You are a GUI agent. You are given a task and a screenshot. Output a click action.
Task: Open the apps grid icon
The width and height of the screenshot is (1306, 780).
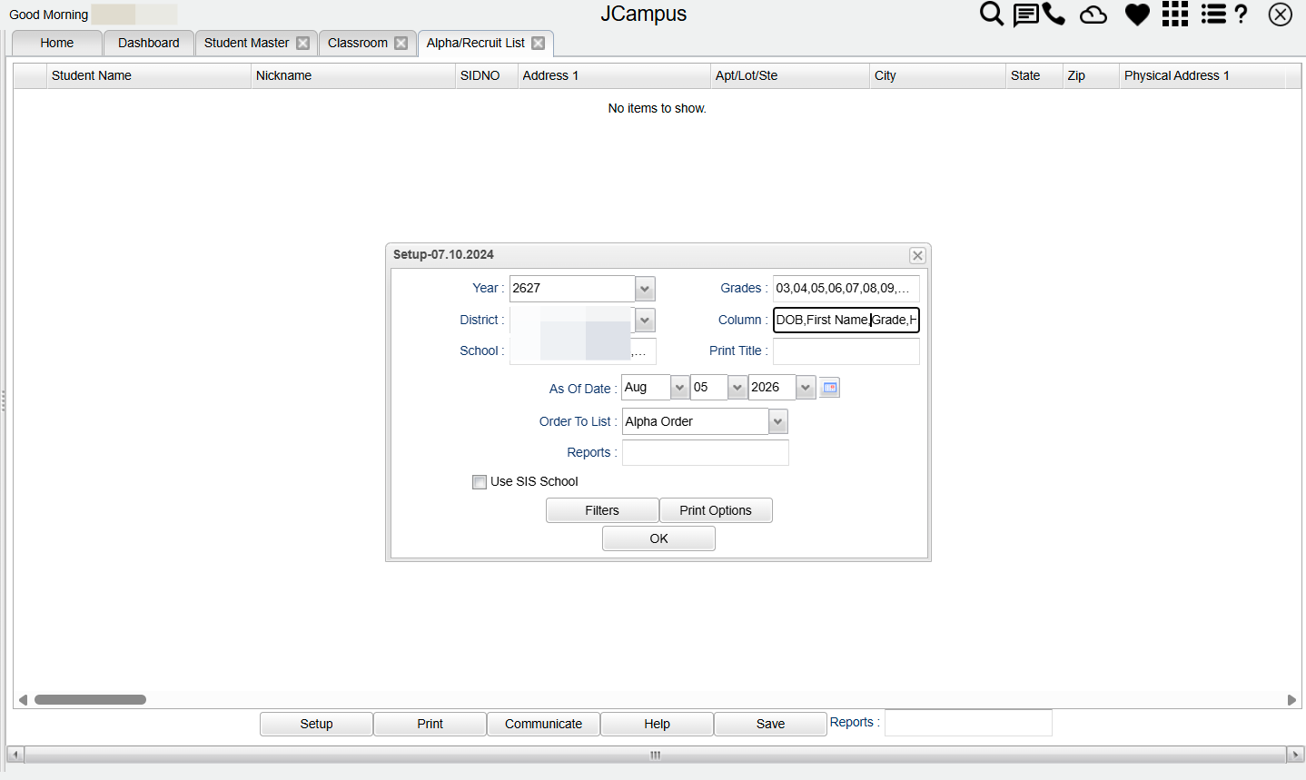[1175, 14]
